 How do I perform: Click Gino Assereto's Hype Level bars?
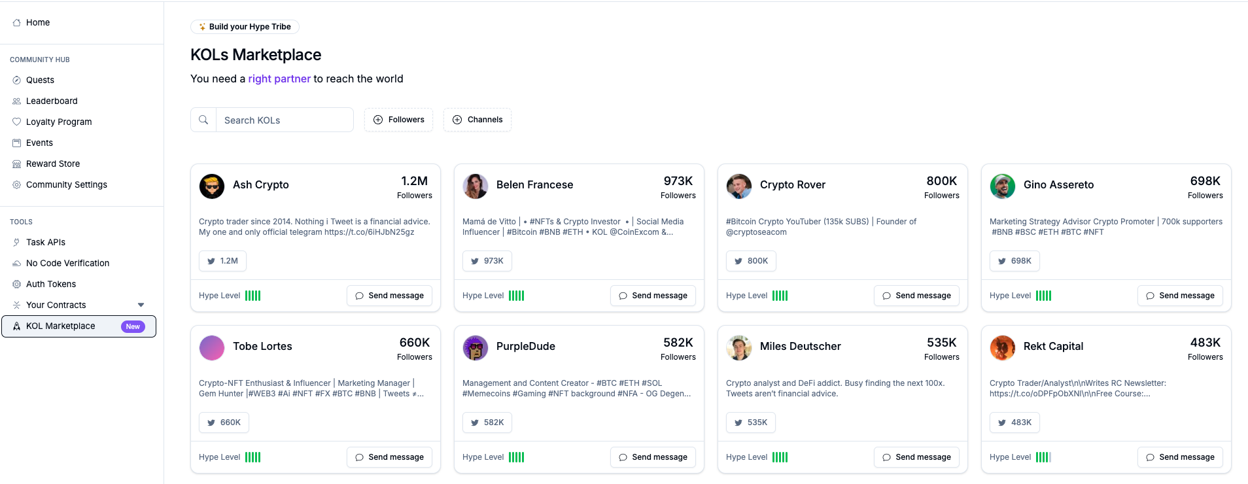[1043, 296]
